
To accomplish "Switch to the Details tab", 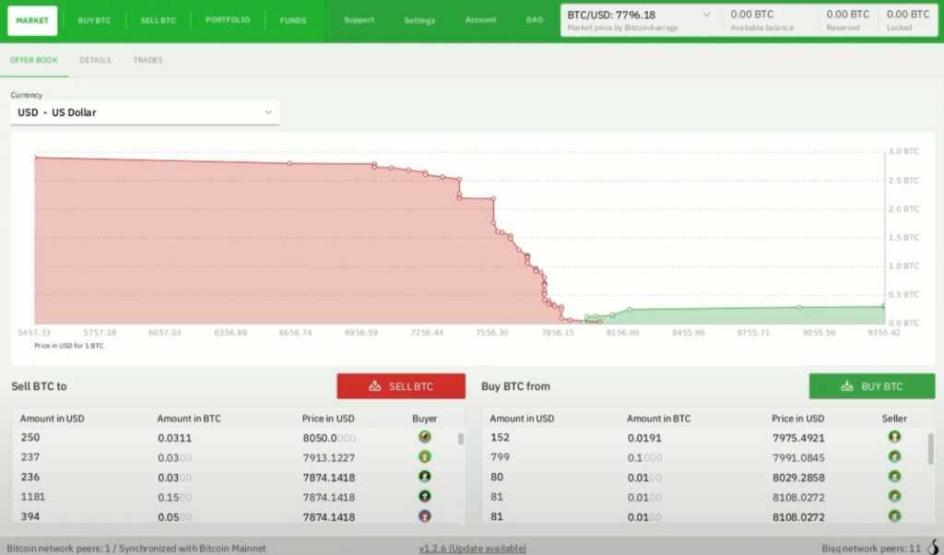I will 94,59.
